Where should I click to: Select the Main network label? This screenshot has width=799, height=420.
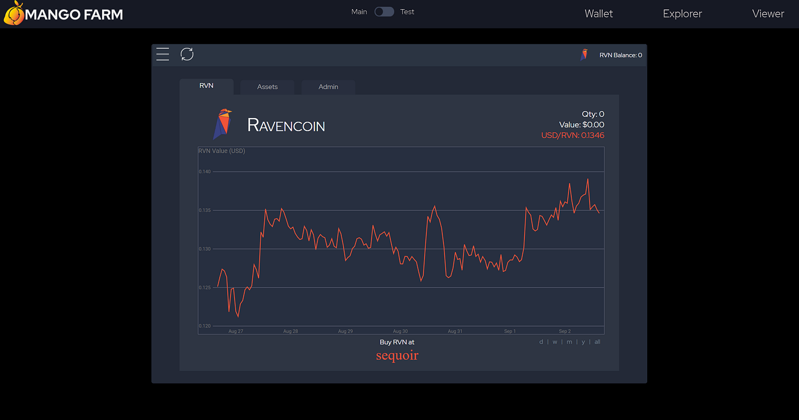[359, 12]
